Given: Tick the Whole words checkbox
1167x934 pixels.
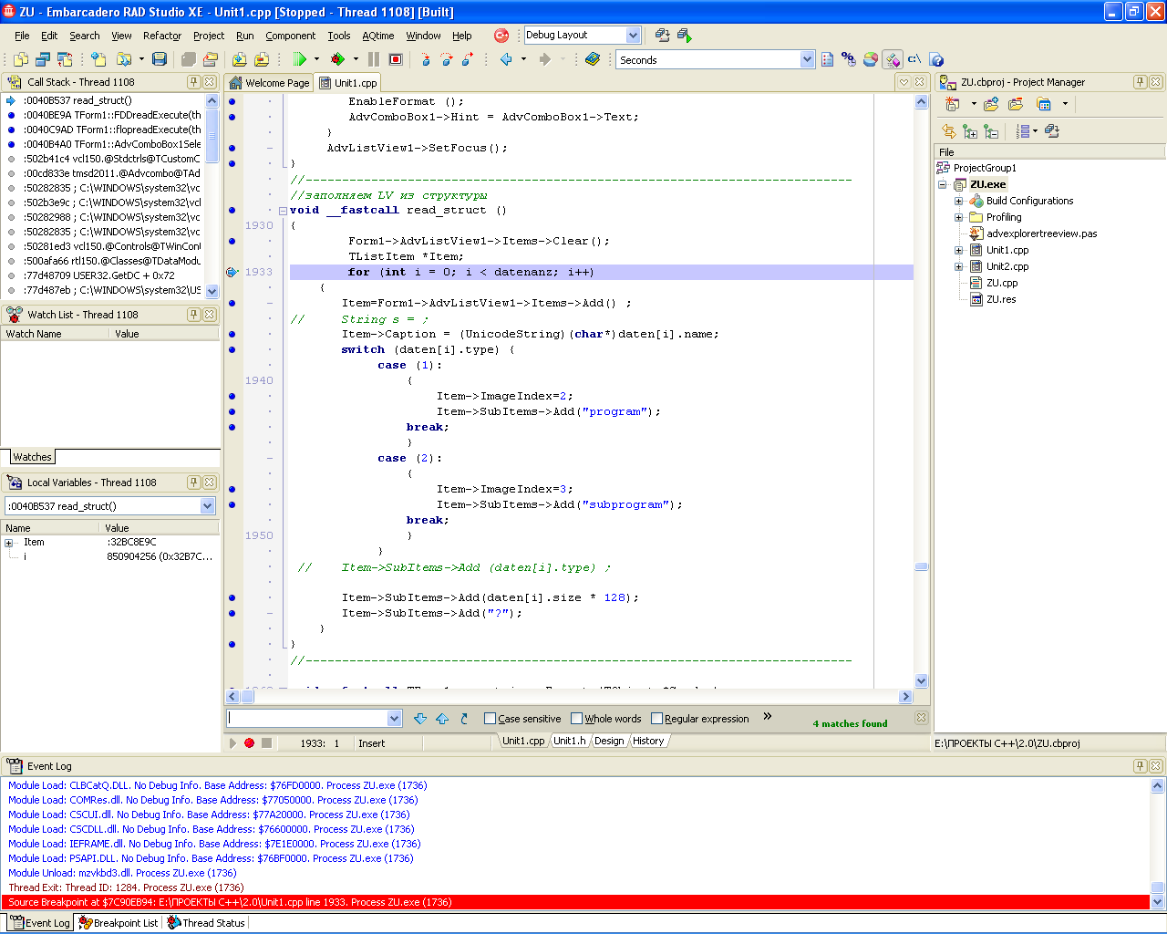Looking at the screenshot, I should (576, 719).
